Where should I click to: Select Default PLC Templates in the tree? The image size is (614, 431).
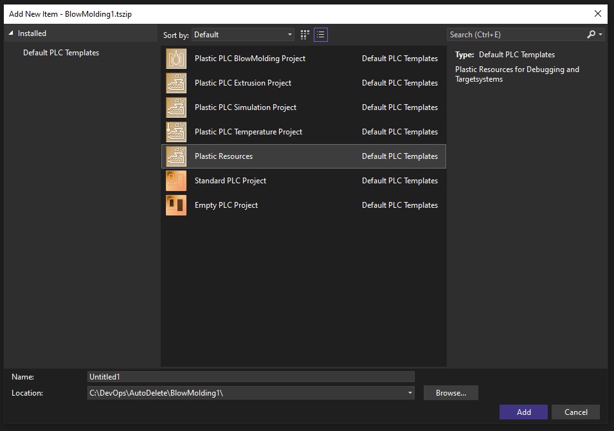click(x=61, y=53)
